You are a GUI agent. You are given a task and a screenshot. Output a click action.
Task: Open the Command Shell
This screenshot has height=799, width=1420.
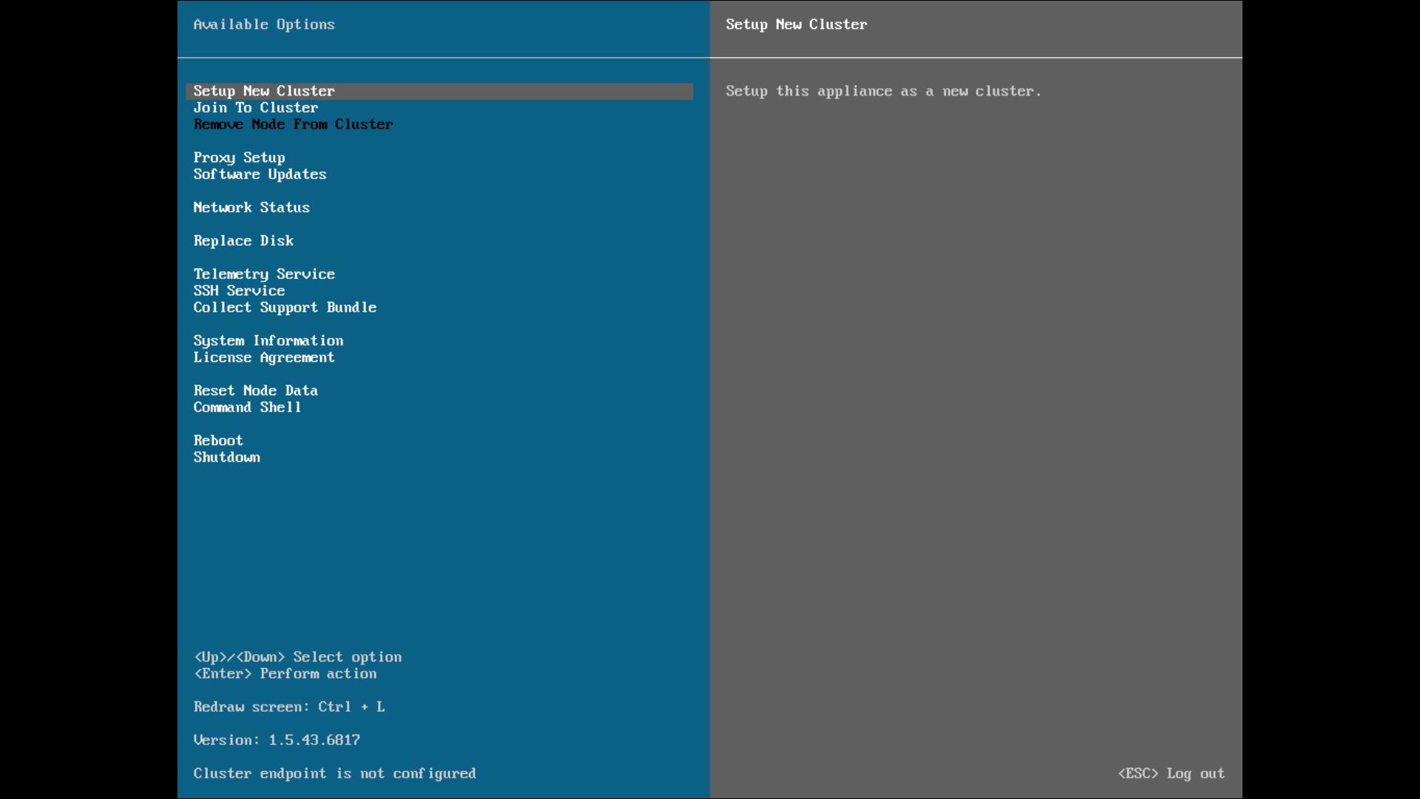click(x=247, y=408)
